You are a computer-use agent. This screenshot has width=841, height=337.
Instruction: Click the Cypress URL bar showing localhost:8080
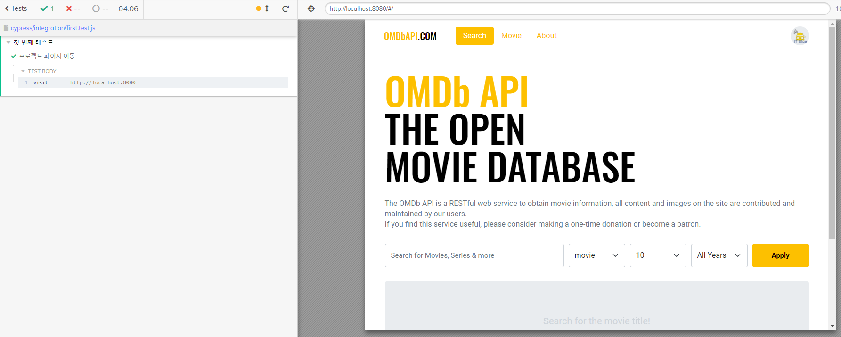[577, 8]
